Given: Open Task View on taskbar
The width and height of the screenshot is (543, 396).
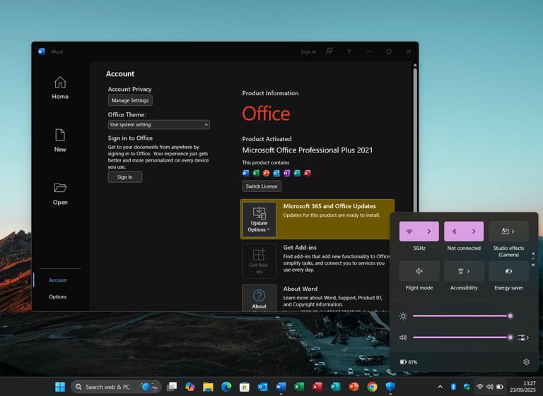Looking at the screenshot, I should pos(172,387).
